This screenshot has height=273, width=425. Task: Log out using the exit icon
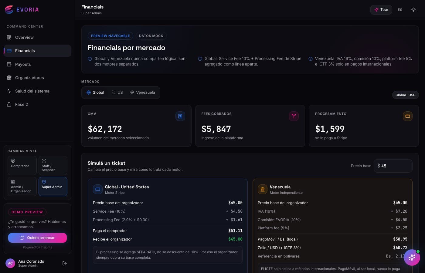coord(65,263)
